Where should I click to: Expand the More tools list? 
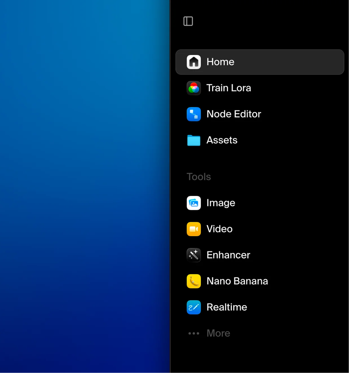(218, 333)
